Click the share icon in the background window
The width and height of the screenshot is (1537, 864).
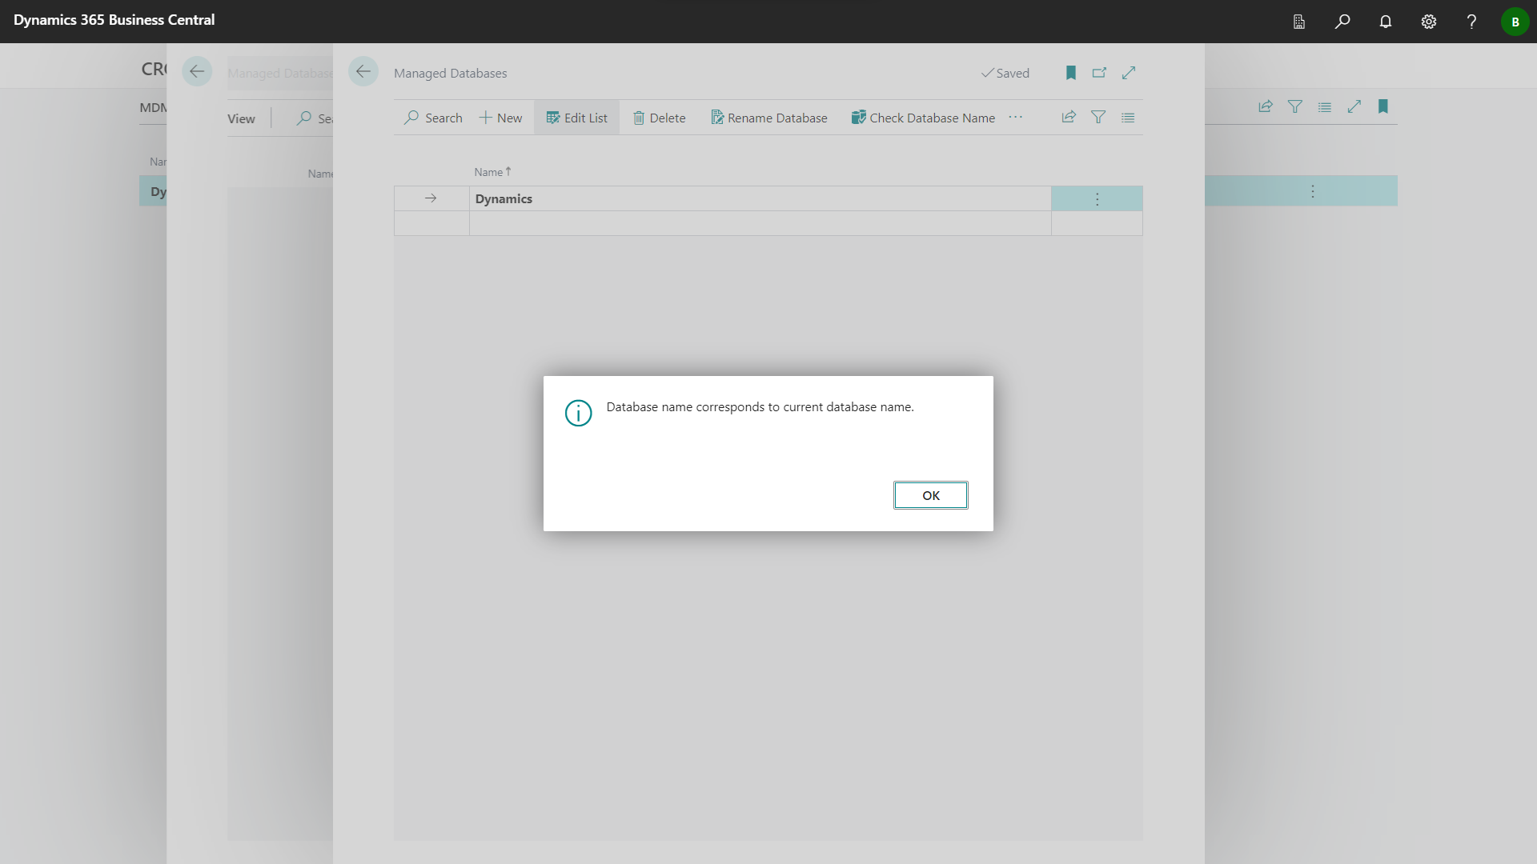coord(1266,106)
